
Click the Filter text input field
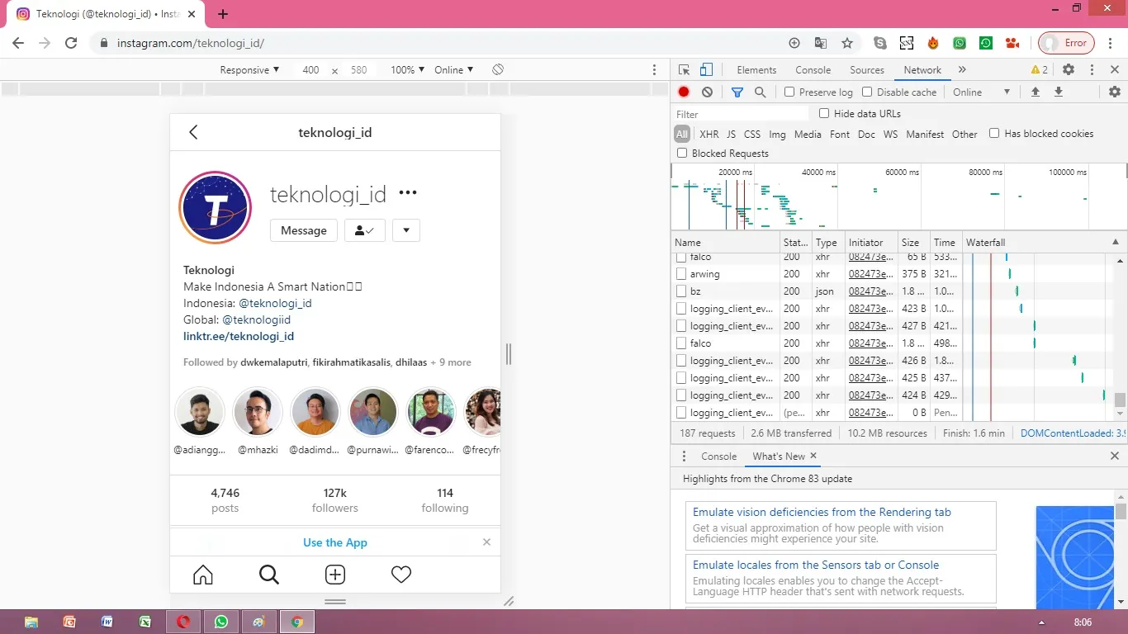[741, 115]
